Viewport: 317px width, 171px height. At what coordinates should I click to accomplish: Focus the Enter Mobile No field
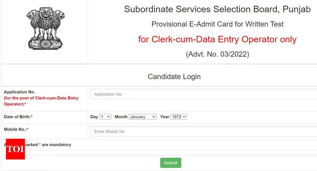click(x=204, y=131)
